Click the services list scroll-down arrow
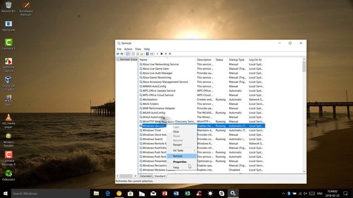Screen dimensions: 353x198 coord(304,172)
